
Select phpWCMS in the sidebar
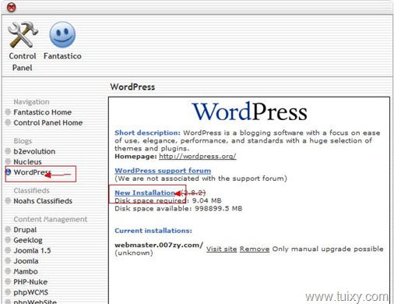point(30,292)
